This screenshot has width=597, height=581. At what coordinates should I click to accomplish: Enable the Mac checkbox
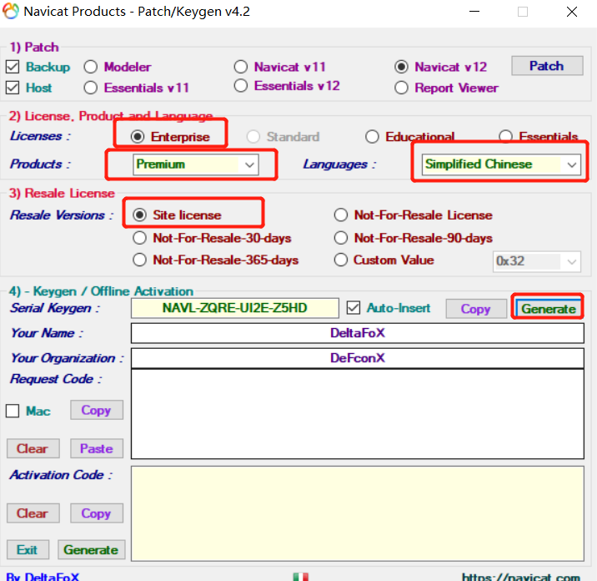(13, 411)
